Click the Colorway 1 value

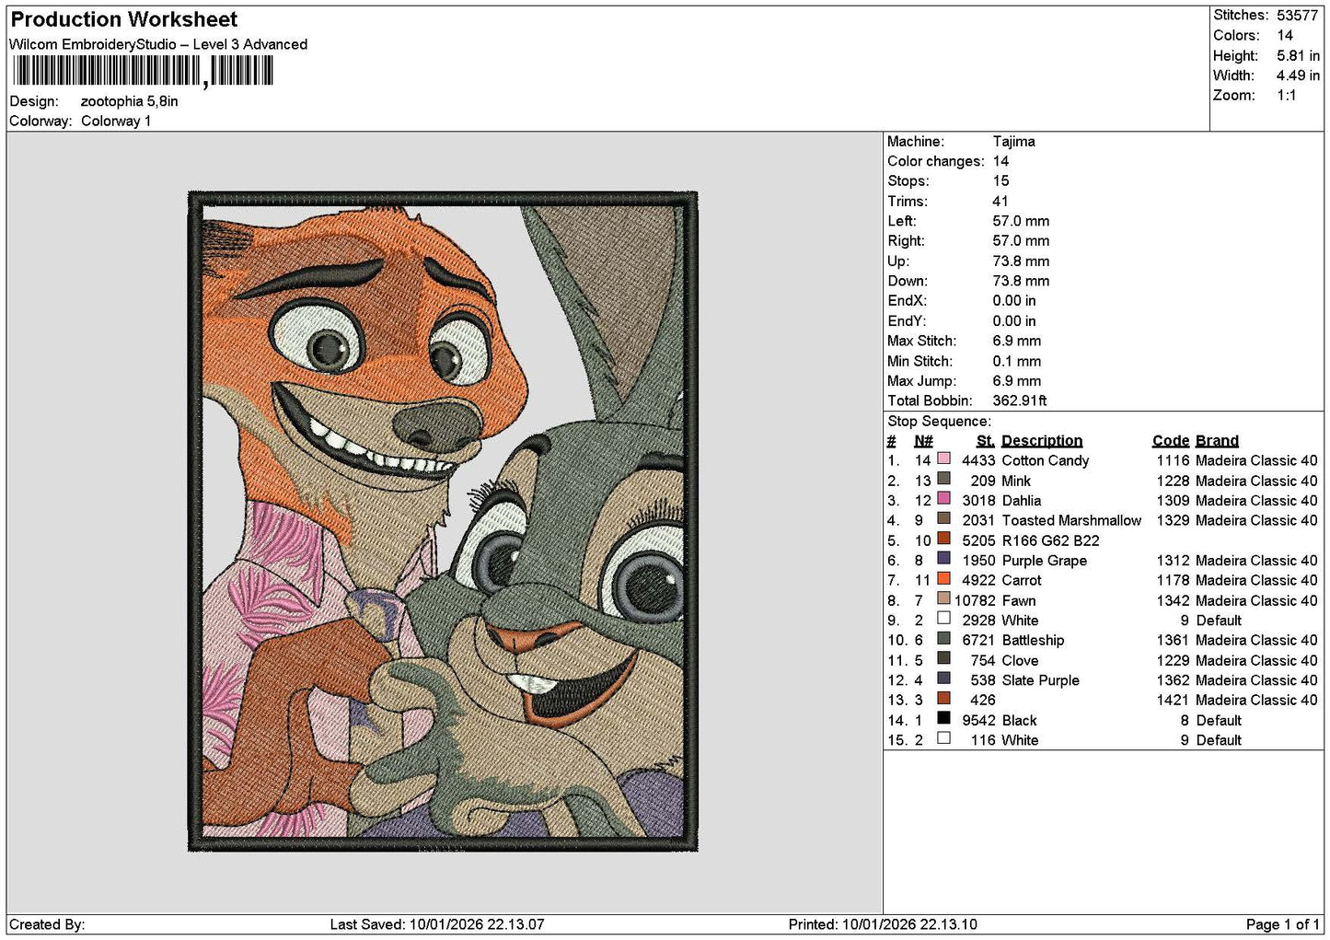coord(116,121)
